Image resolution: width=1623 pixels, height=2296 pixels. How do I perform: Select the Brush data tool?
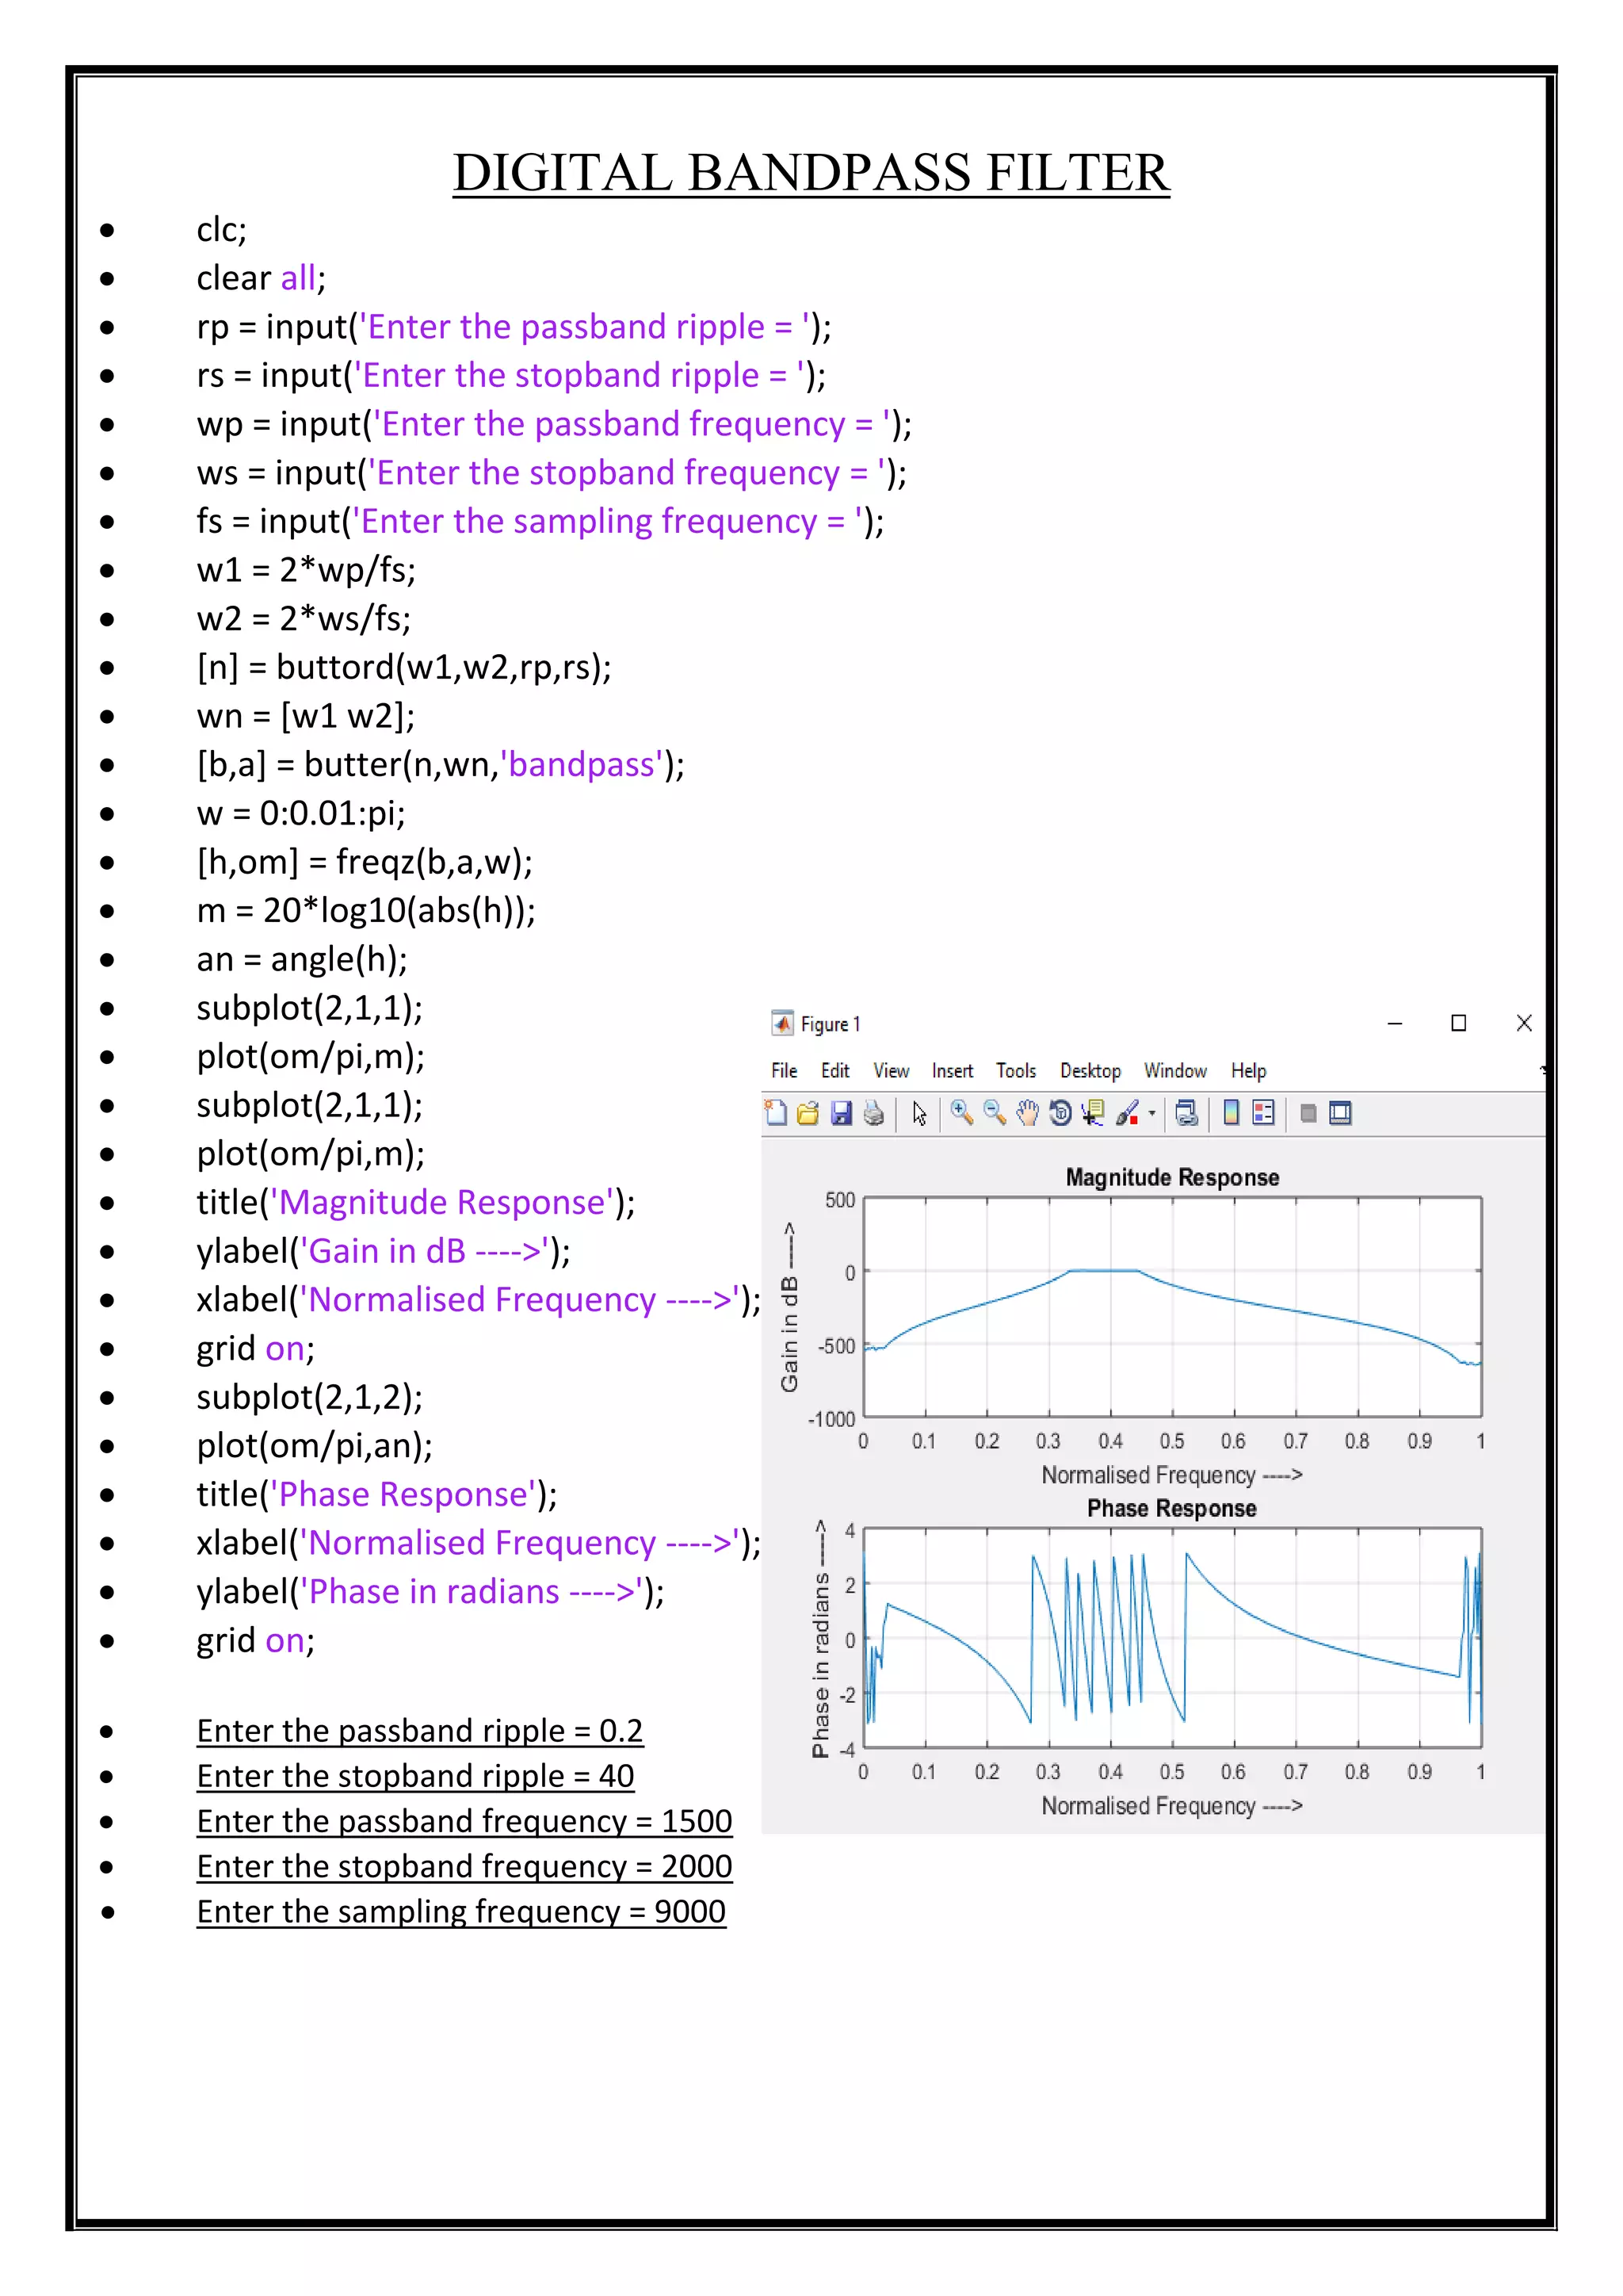[1128, 1113]
